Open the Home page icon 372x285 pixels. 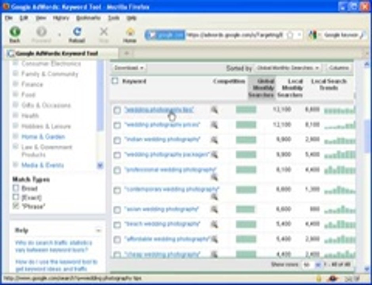130,32
